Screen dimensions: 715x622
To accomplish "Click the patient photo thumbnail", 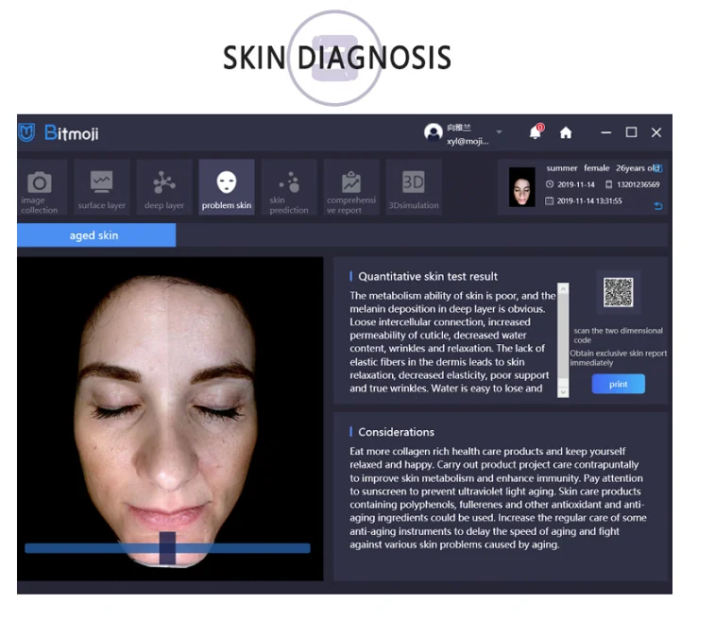I will click(x=521, y=187).
